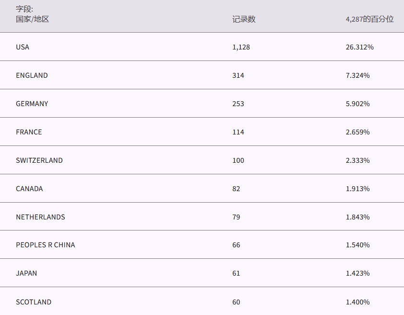Viewport: 404px width, 315px height.
Task: Select the USA row label
Action: (23, 47)
